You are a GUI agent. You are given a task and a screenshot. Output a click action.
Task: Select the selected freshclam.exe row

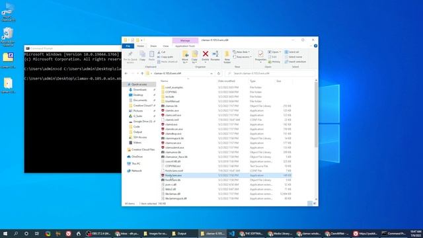coord(226,175)
